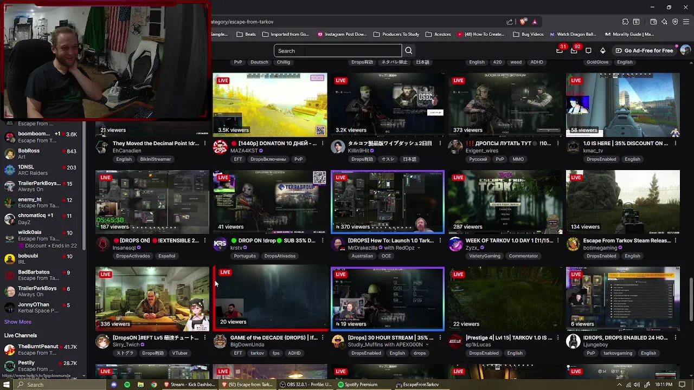This screenshot has height=390, width=694.
Task: Open the Brave VPN shield icon
Action: [675, 22]
